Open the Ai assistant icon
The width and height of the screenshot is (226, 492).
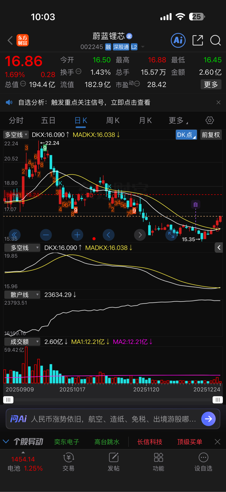point(178,40)
